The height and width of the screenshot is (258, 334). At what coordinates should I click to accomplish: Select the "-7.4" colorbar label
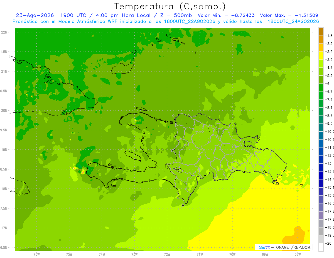click(x=329, y=100)
